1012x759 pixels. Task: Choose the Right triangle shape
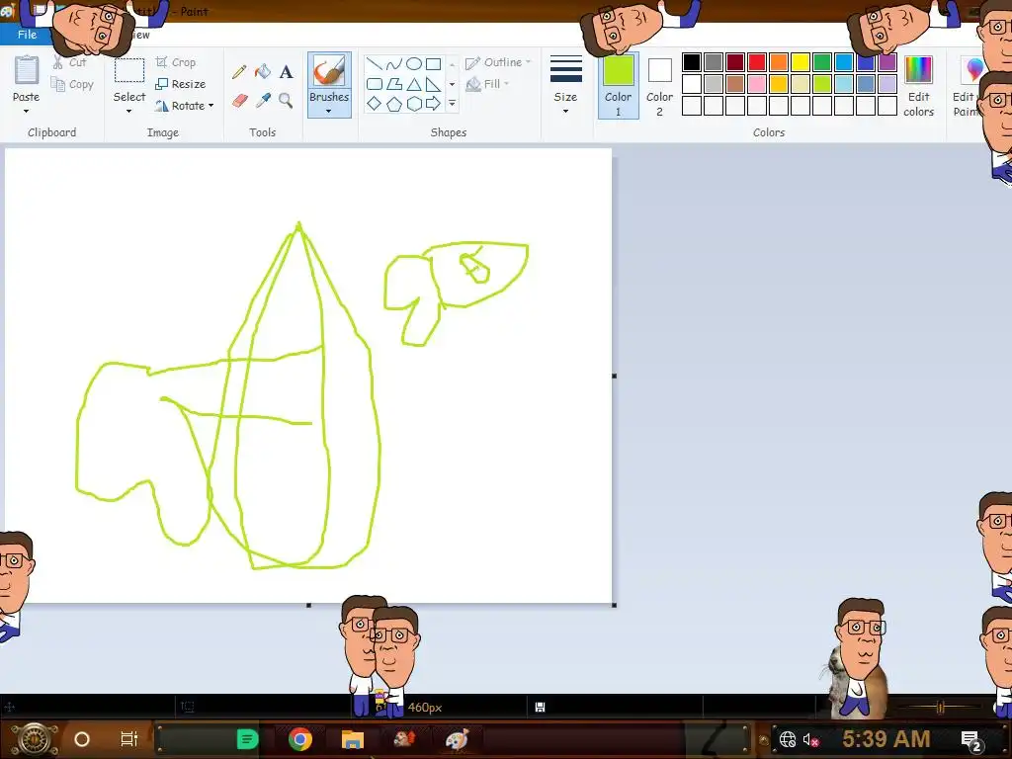pyautogui.click(x=434, y=84)
